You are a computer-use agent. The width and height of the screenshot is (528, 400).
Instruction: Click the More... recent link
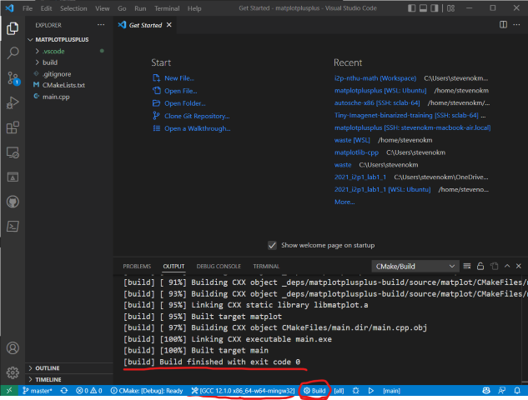pyautogui.click(x=344, y=202)
